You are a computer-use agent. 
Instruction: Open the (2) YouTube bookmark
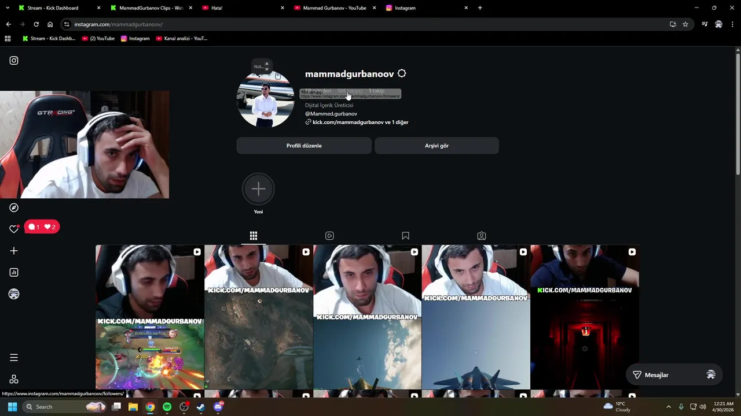coord(98,39)
